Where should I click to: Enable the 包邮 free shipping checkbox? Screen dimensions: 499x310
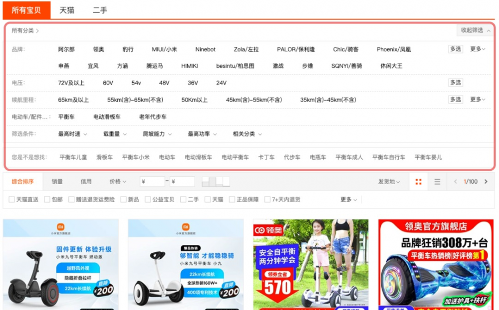click(x=47, y=199)
